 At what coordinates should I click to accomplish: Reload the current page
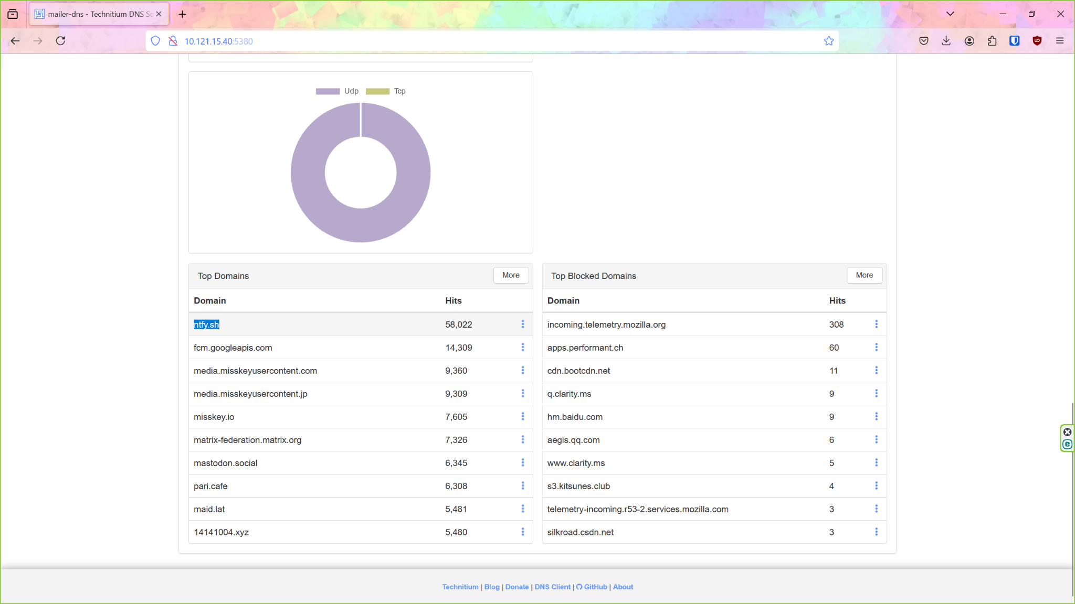click(x=60, y=41)
